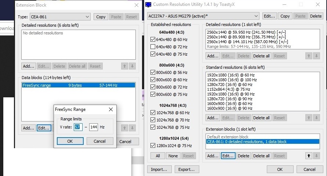Uncheck 1024x768 @ 60 Hz

153,113
